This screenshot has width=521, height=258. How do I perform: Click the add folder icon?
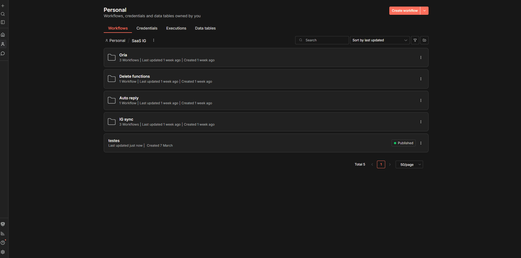pos(424,40)
